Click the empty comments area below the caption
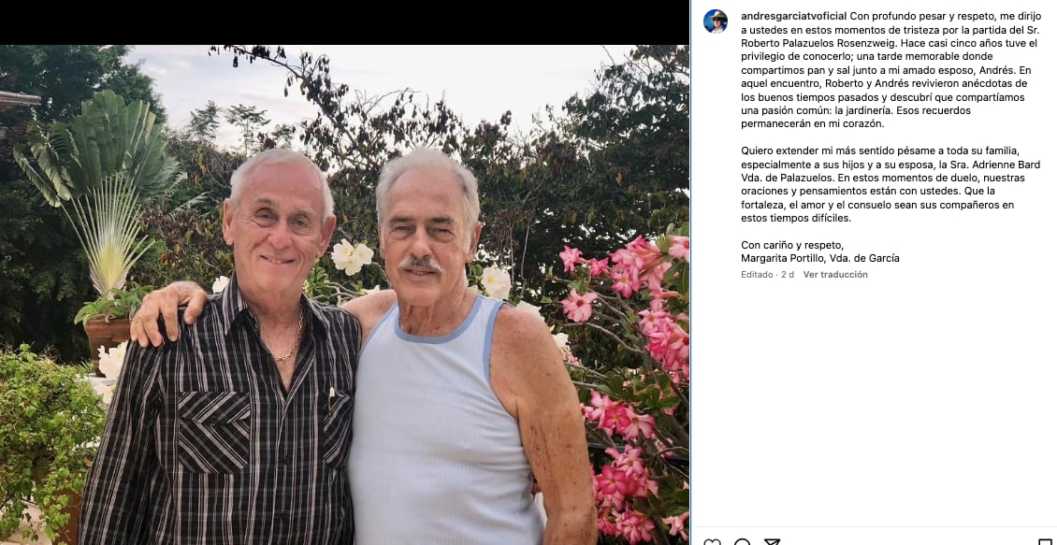Image resolution: width=1057 pixels, height=545 pixels. click(x=875, y=404)
